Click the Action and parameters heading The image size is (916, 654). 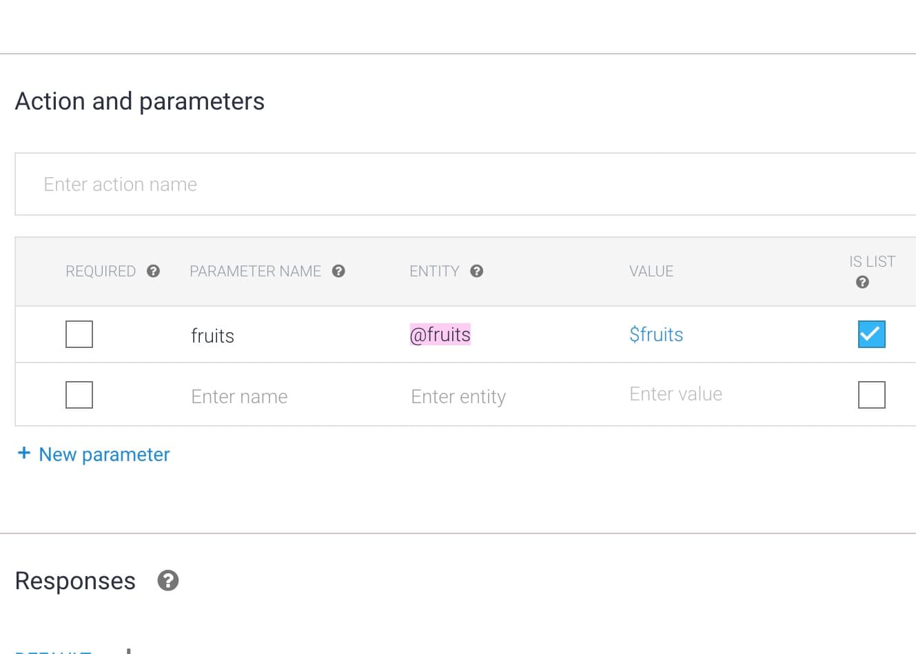(x=140, y=101)
